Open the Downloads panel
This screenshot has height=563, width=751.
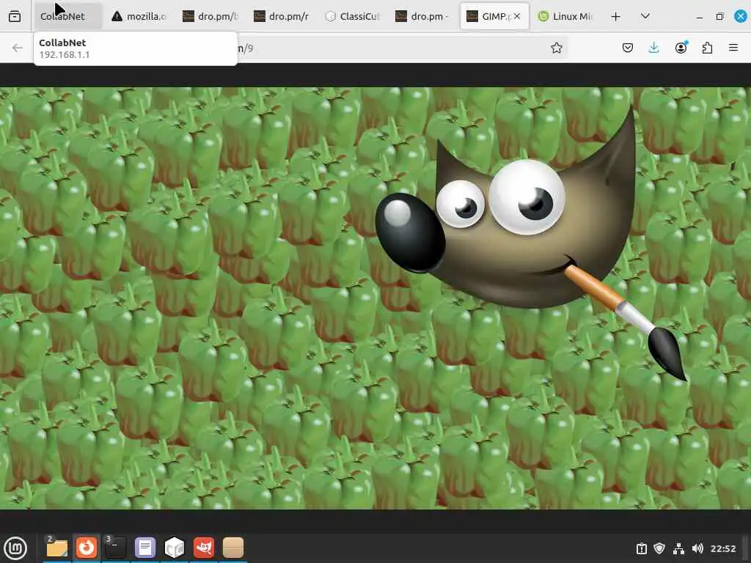653,48
